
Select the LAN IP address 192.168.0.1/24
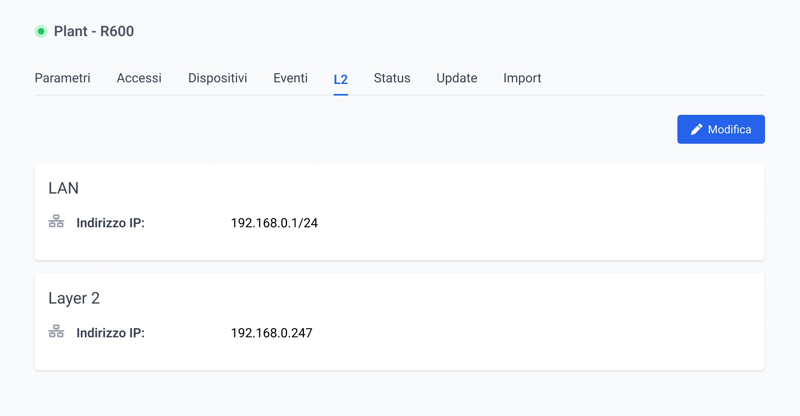(274, 223)
